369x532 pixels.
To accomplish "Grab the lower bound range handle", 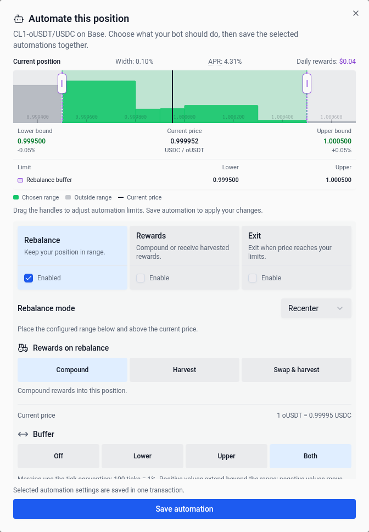I will 62,84.
